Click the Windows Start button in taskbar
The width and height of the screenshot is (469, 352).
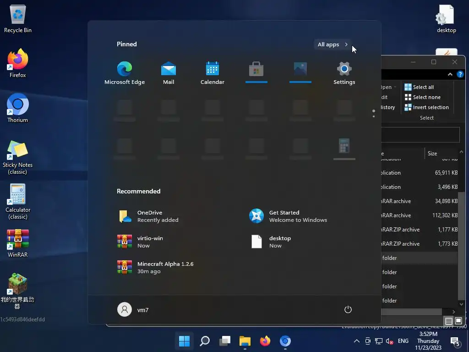(x=184, y=341)
